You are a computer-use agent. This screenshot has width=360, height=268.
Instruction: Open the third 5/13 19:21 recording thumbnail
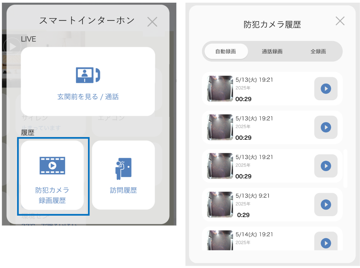tap(220, 166)
